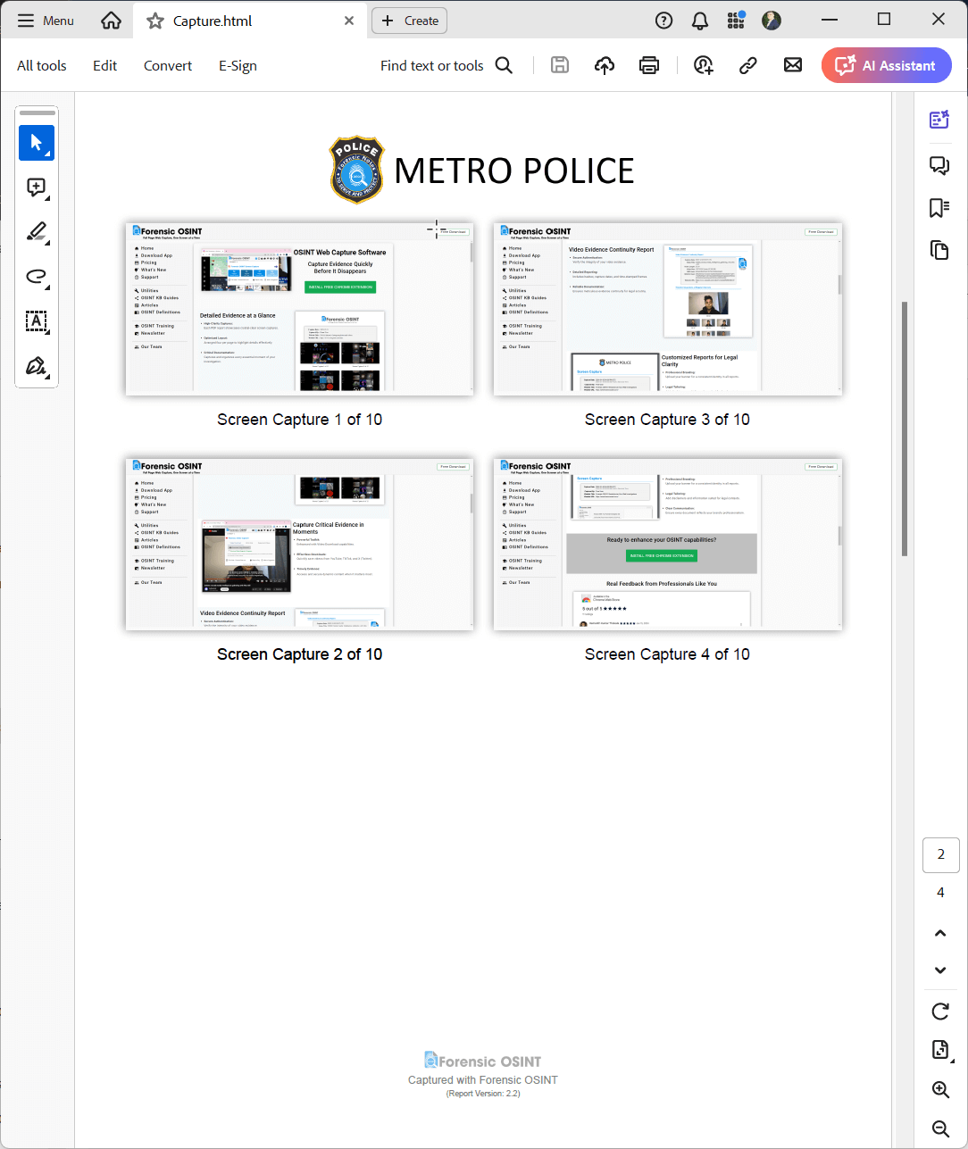The width and height of the screenshot is (968, 1149).
Task: Click the "Screen Capture 2 of 10" caption
Action: click(299, 654)
